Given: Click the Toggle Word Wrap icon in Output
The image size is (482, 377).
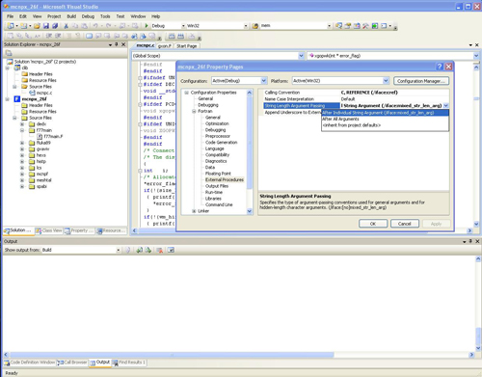Looking at the screenshot, I should 171,250.
